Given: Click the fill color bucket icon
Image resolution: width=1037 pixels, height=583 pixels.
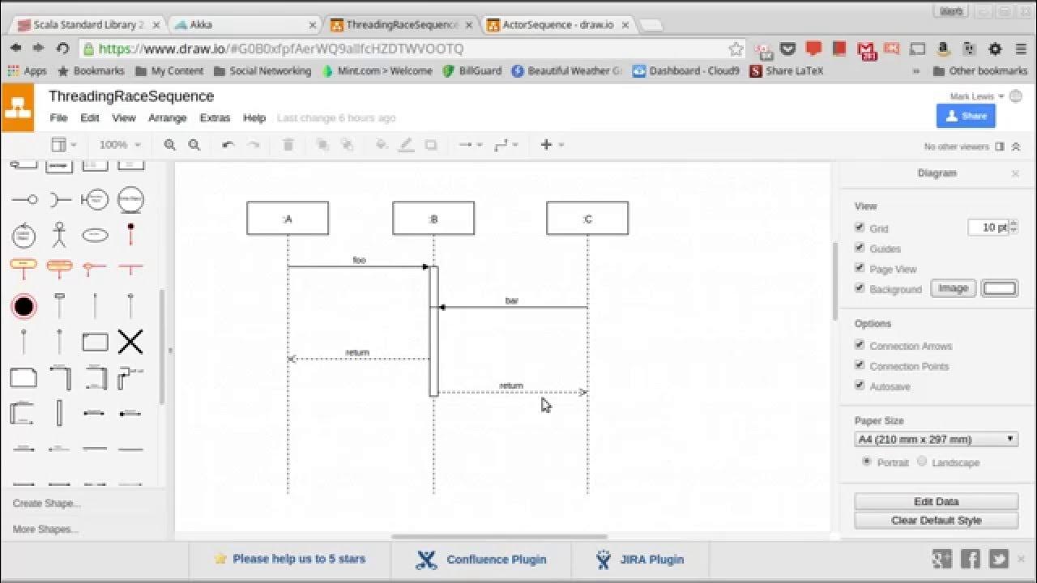Looking at the screenshot, I should [x=381, y=145].
